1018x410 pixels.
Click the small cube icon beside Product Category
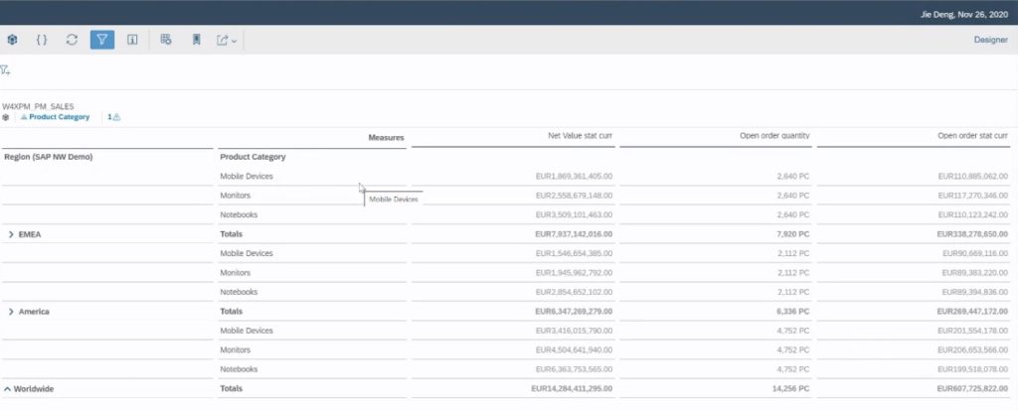click(x=6, y=117)
